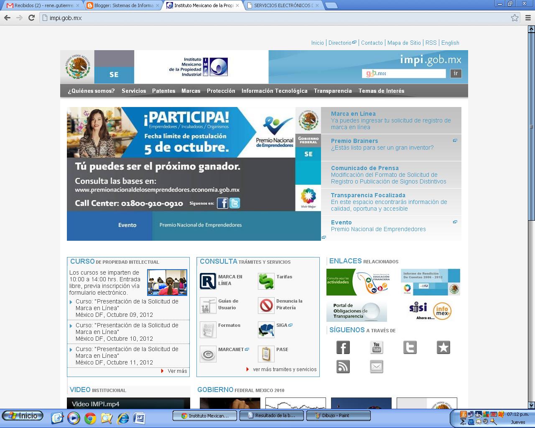535x428 pixels.
Task: Open the Marcas menu
Action: [x=191, y=91]
